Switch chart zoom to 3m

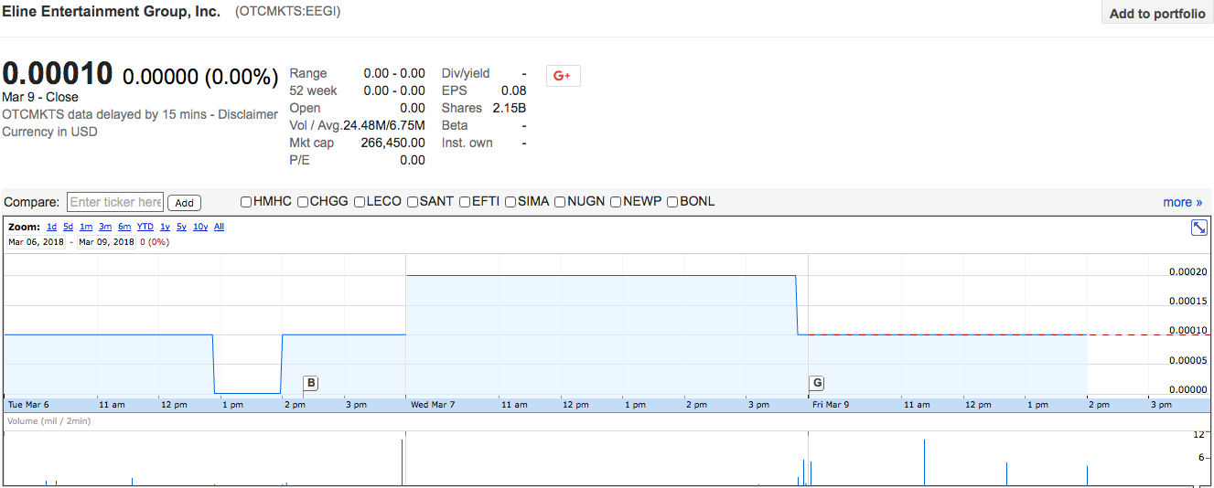(x=105, y=227)
